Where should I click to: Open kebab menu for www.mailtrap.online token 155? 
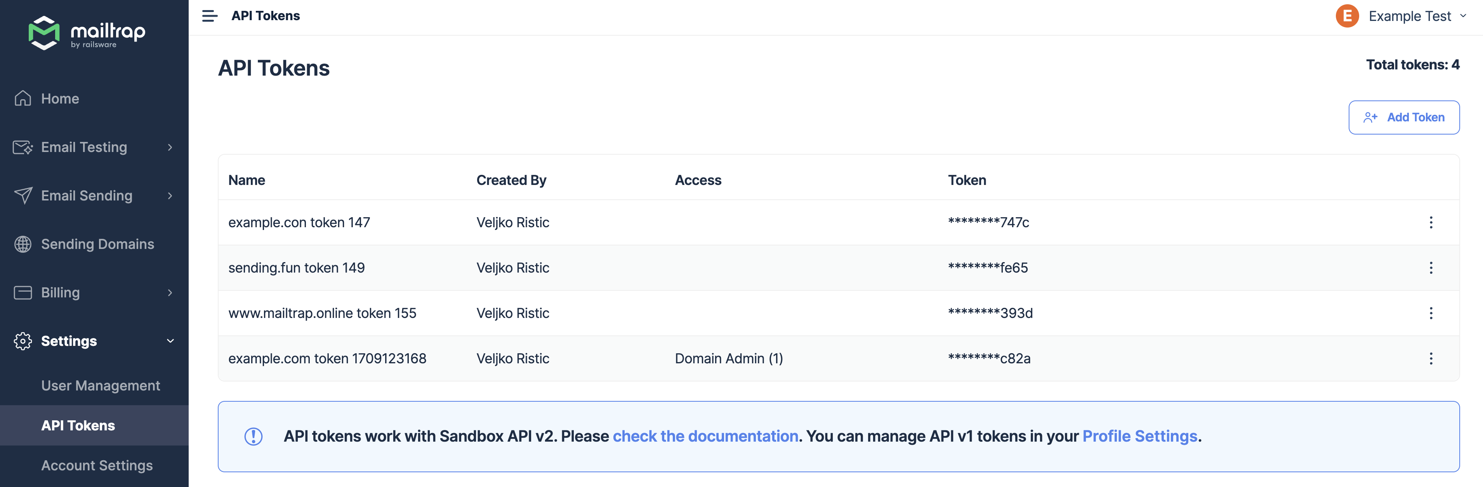[x=1431, y=313]
